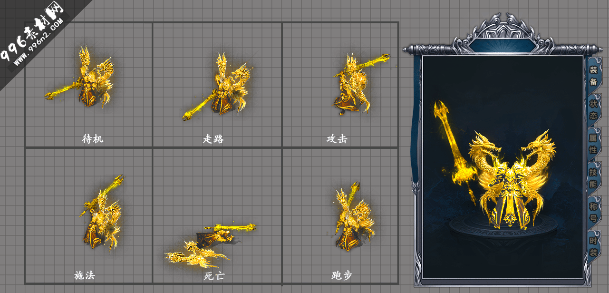Click the 死亡 label text
Image resolution: width=609 pixels, height=293 pixels.
coord(213,275)
